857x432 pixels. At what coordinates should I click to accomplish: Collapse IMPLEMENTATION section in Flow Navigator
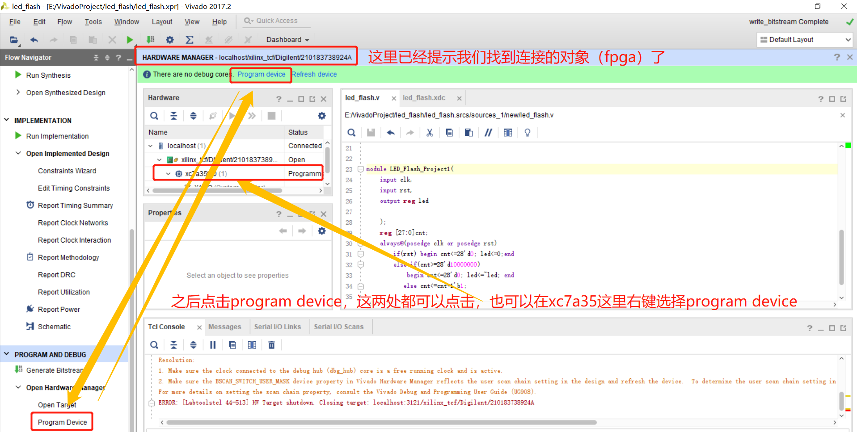[x=6, y=120]
